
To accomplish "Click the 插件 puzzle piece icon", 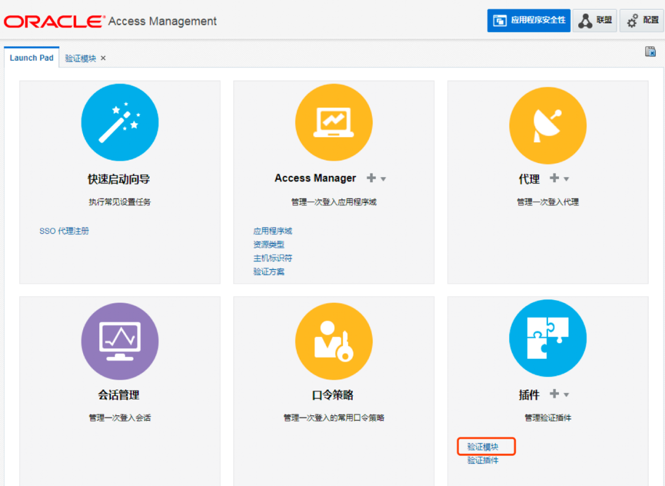I will [548, 338].
